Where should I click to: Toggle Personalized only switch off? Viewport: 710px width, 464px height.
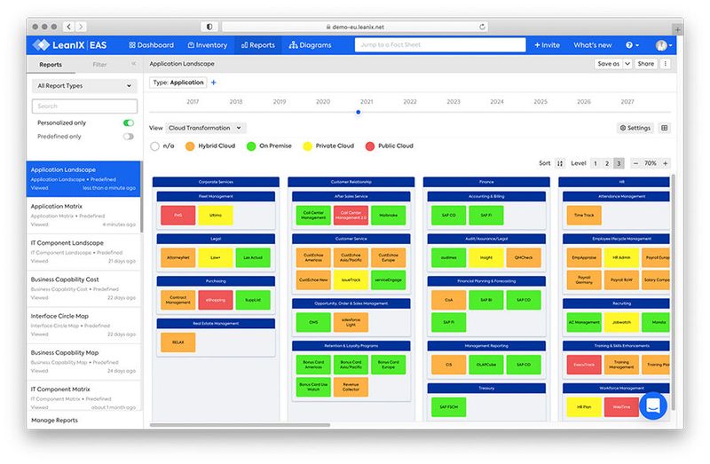(x=129, y=122)
